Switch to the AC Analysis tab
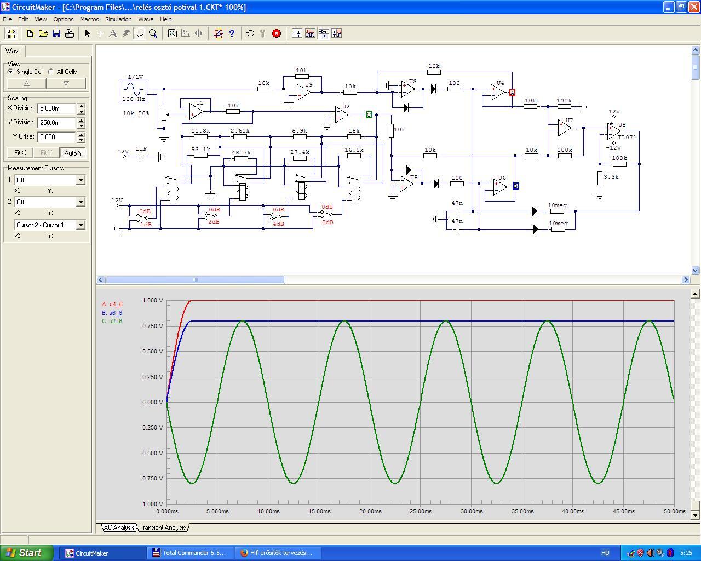 coord(119,528)
